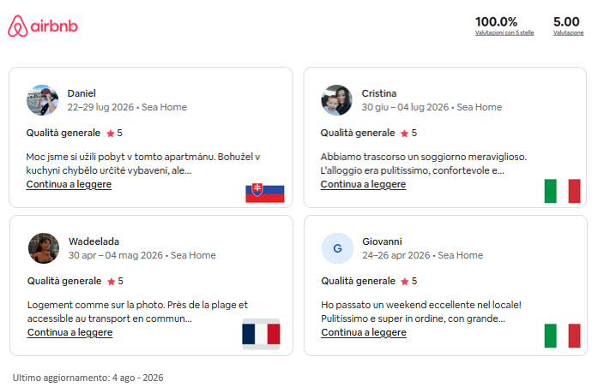Open the 'Valutazione' link under 5.00
The image size is (610, 387).
pyautogui.click(x=568, y=33)
